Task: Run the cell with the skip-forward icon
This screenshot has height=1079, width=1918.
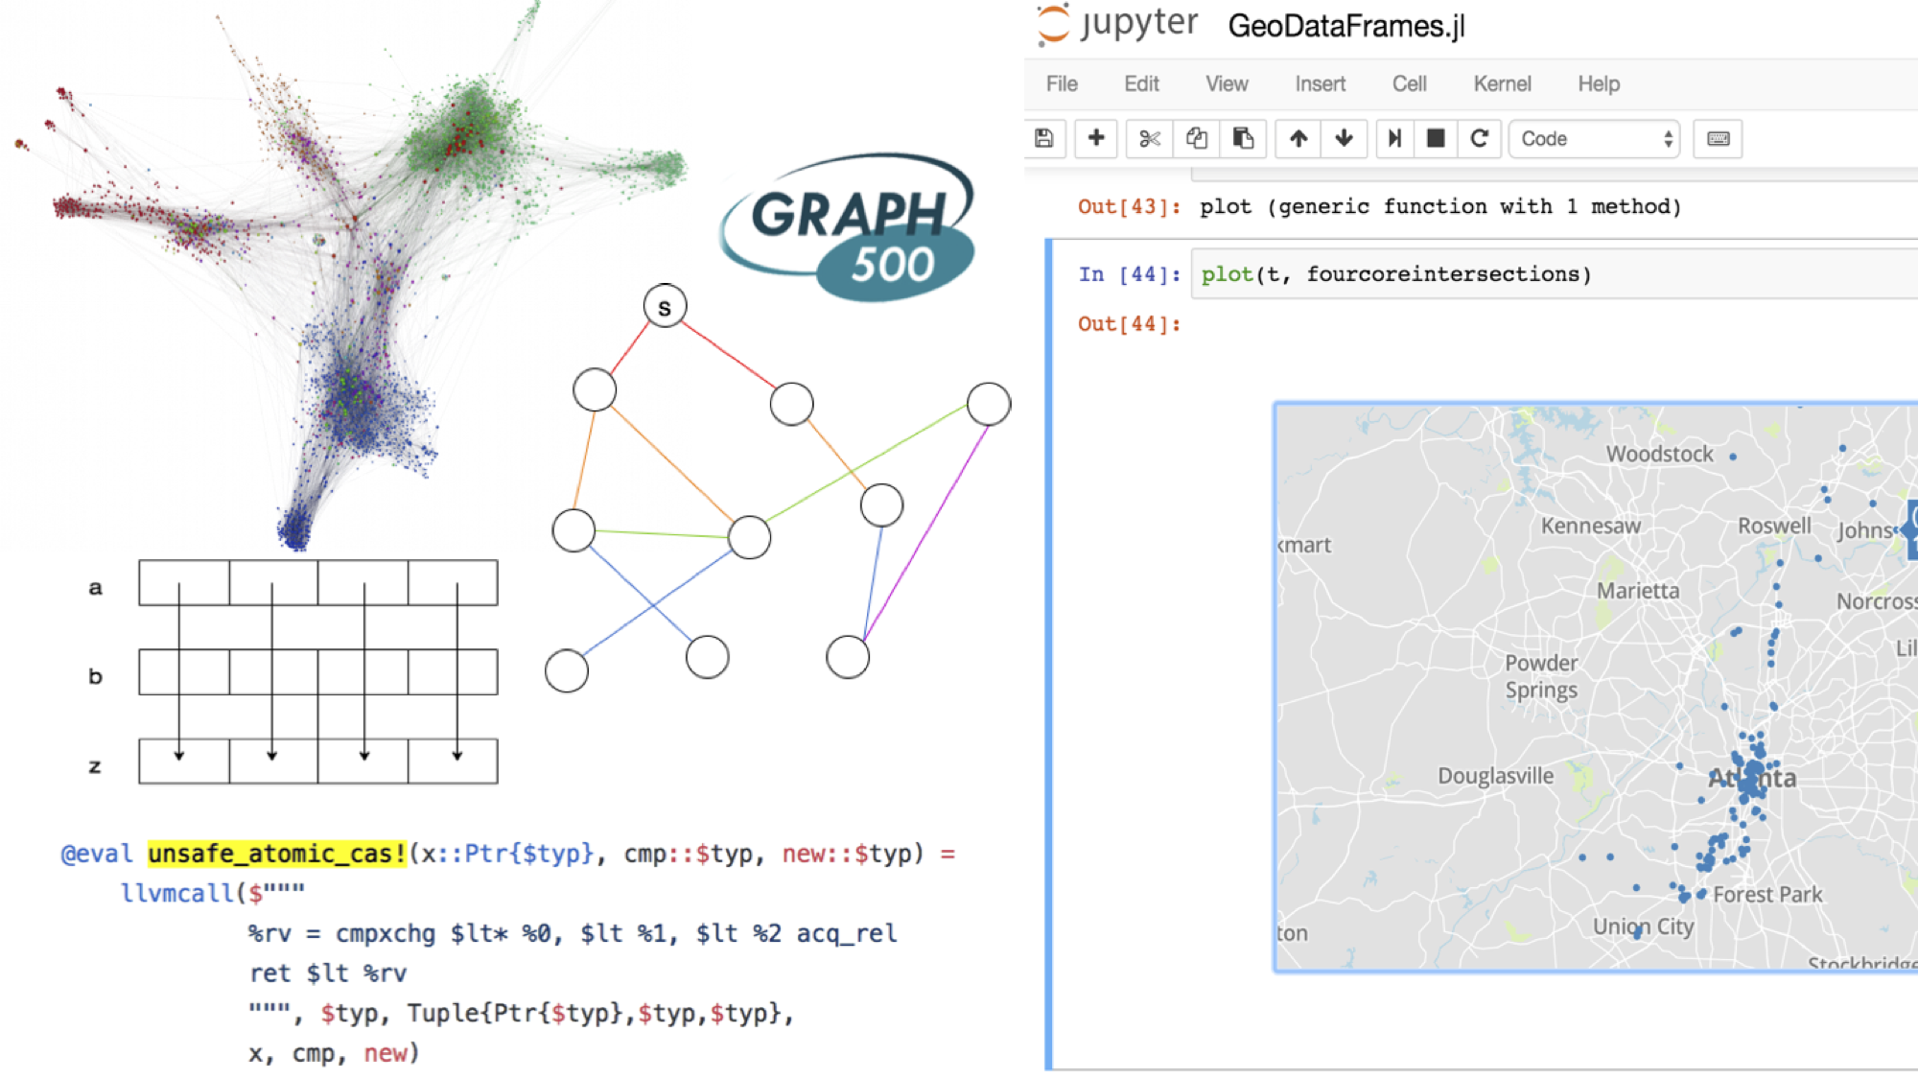Action: [x=1394, y=139]
